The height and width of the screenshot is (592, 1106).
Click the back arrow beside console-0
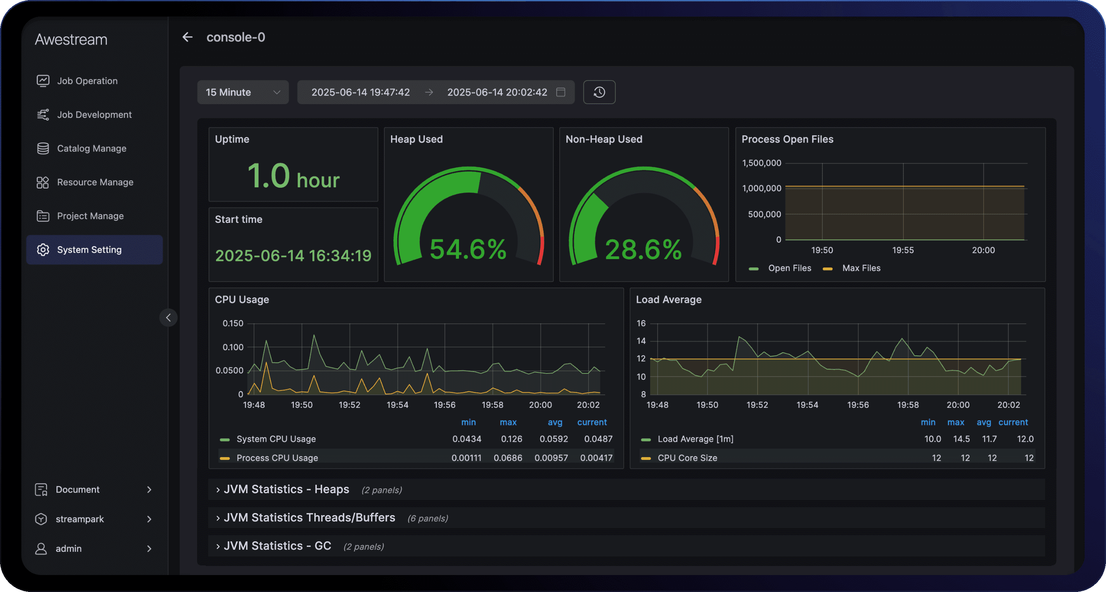tap(187, 37)
